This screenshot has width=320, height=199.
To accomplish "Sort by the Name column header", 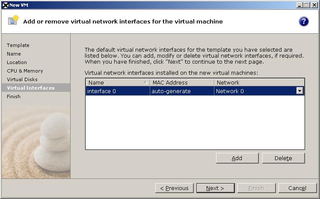I will point(118,82).
